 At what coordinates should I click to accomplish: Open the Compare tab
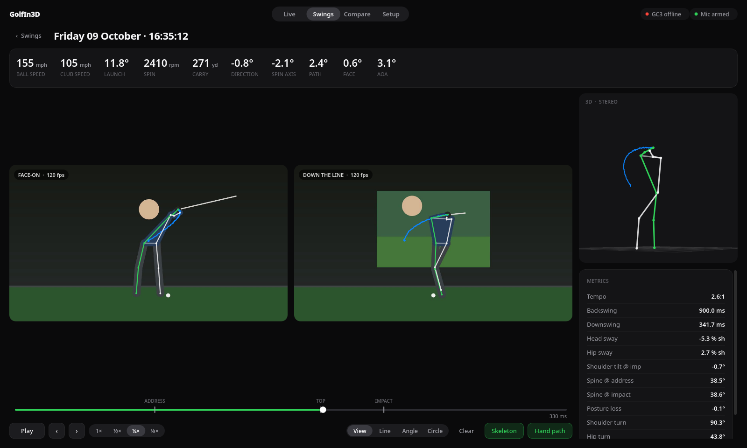click(357, 14)
